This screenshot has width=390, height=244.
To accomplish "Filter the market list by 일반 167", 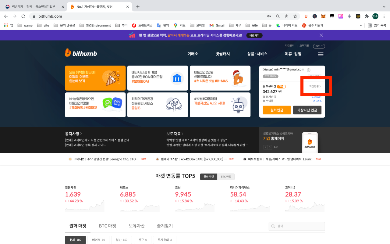I will point(121,240).
